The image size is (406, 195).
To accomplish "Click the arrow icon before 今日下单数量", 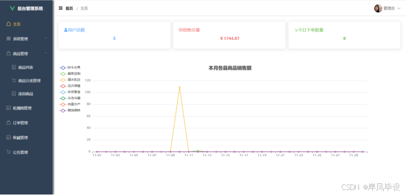I will point(296,30).
